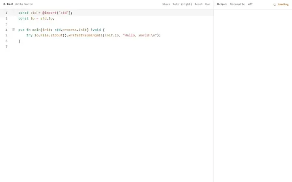
Task: Click the @import keyword on line 1
Action: [x=49, y=13]
